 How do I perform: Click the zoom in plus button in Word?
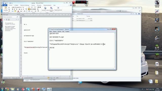click(x=70, y=78)
